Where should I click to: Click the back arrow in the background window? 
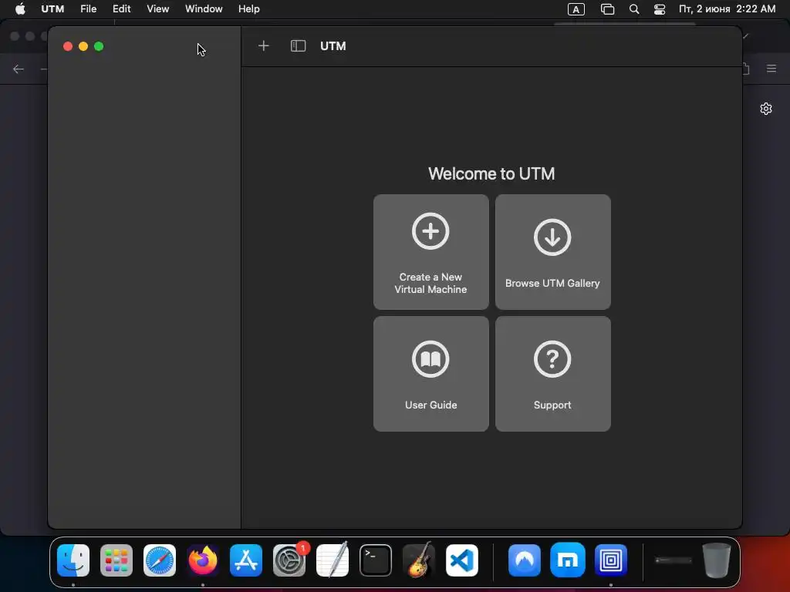pyautogui.click(x=19, y=69)
